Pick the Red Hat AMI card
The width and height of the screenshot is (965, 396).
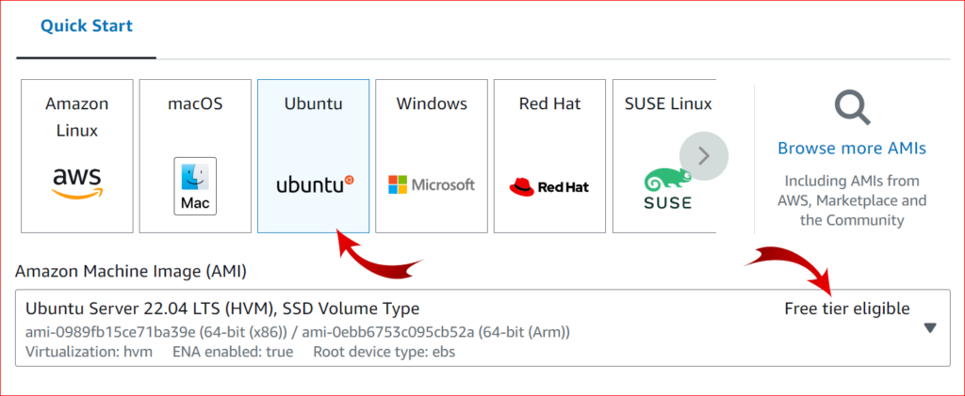point(549,156)
